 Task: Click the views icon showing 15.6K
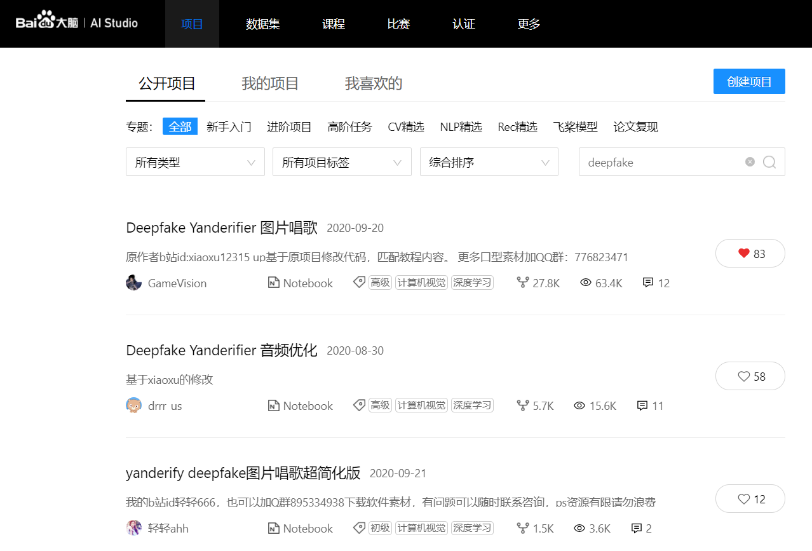coord(580,405)
